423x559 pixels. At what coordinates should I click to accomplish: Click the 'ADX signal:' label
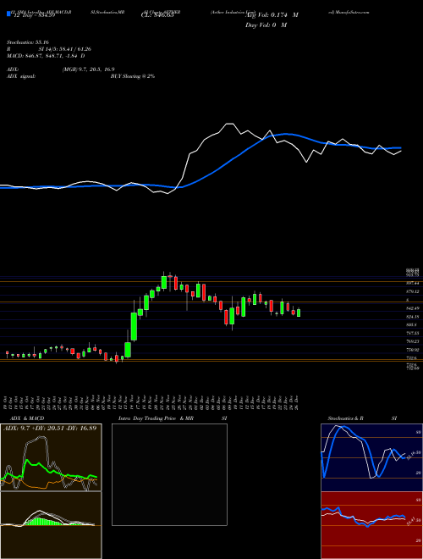tap(21, 76)
